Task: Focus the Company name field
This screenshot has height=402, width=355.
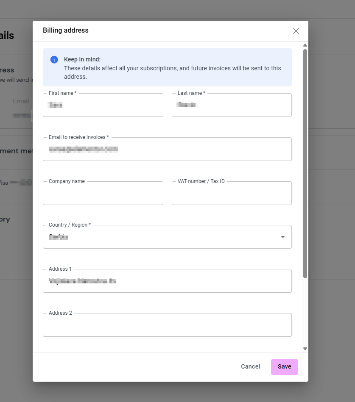Action: click(x=103, y=193)
